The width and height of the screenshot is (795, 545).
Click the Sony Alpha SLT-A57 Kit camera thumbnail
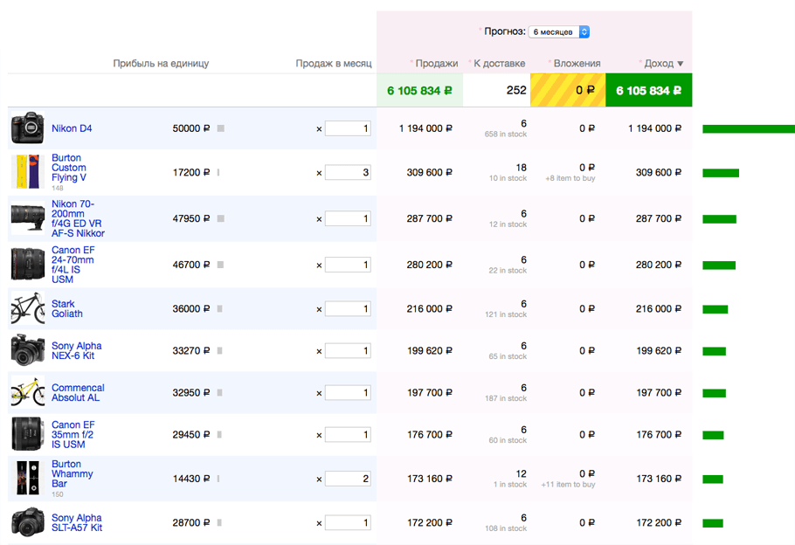pos(27,522)
